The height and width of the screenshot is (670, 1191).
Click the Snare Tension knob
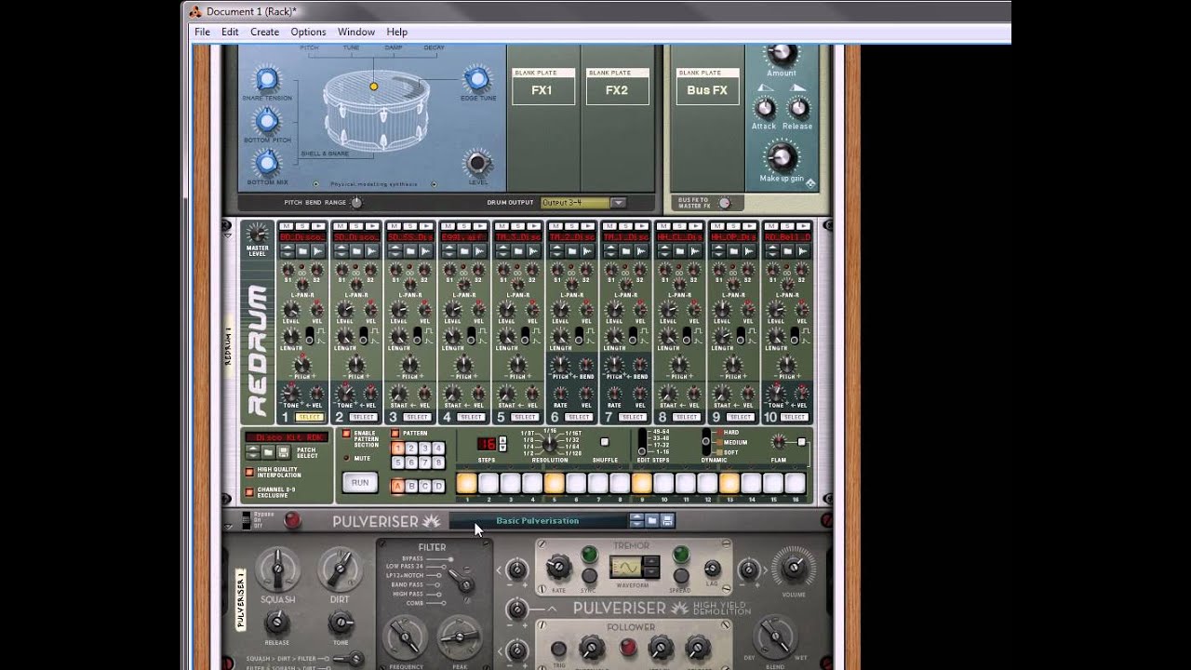pos(267,80)
